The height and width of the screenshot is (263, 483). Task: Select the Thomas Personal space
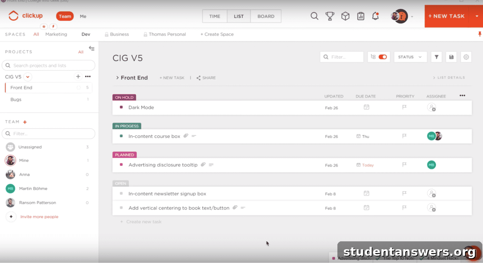tap(165, 34)
